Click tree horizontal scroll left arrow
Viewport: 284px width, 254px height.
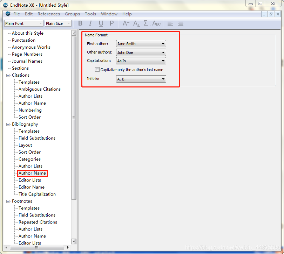6,247
